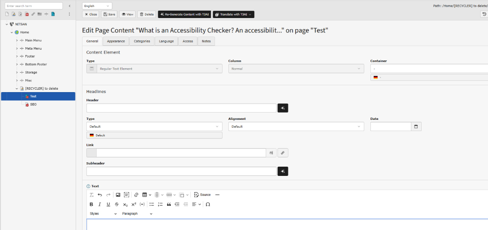The height and width of the screenshot is (230, 488).
Task: Apply italic formatting in the editor
Action: point(100,204)
